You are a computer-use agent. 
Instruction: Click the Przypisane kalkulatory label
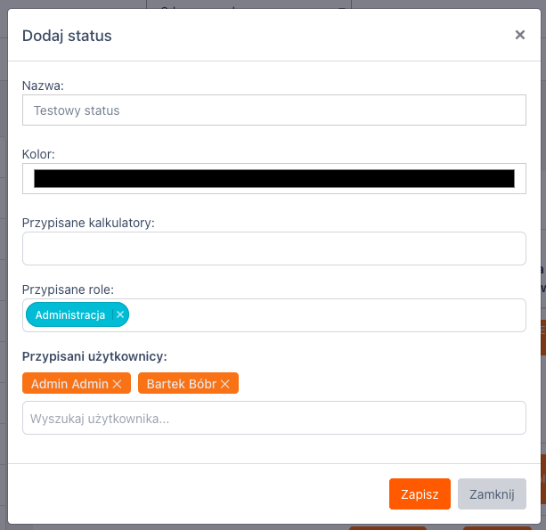88,222
